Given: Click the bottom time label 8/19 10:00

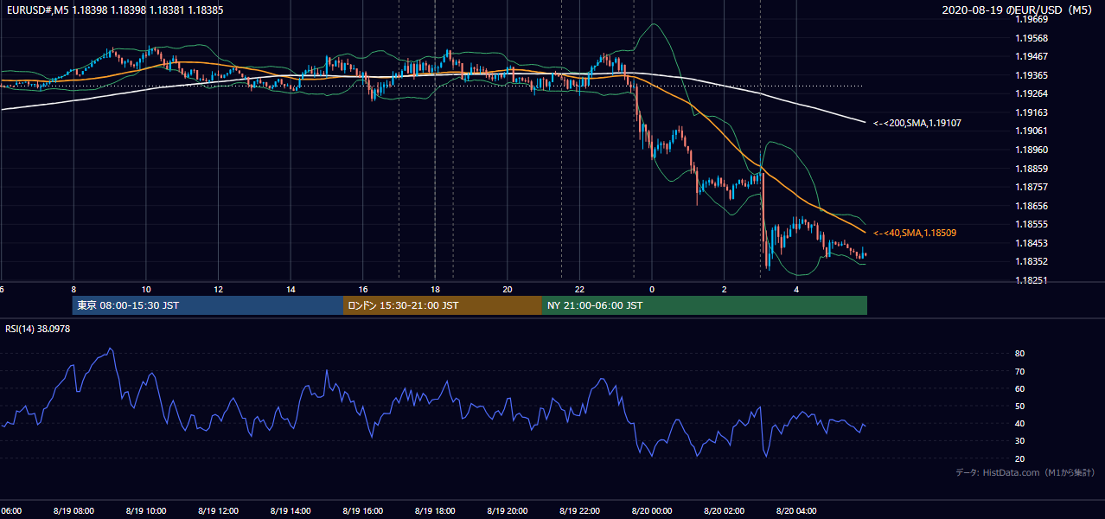Looking at the screenshot, I should click(x=146, y=511).
